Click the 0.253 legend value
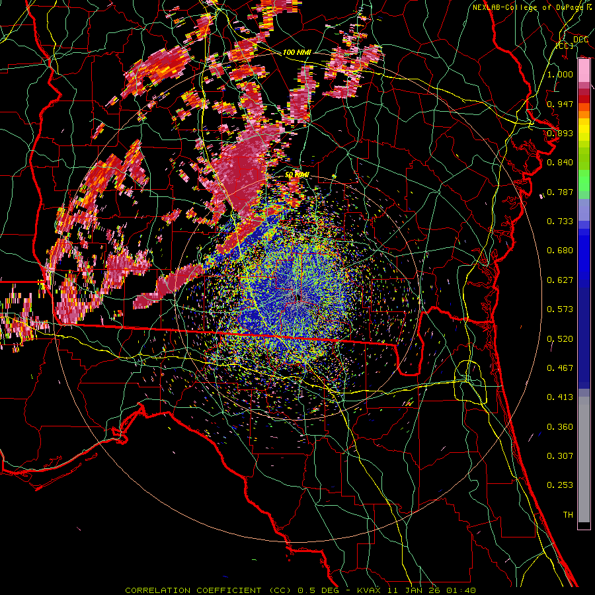This screenshot has height=595, width=595. [x=560, y=485]
